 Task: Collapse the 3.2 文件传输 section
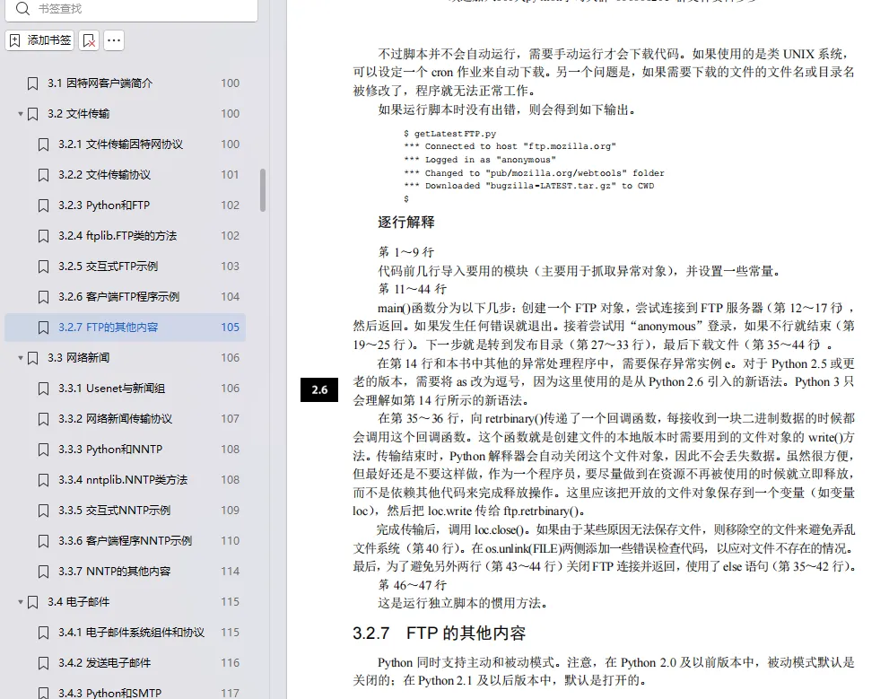pos(21,114)
